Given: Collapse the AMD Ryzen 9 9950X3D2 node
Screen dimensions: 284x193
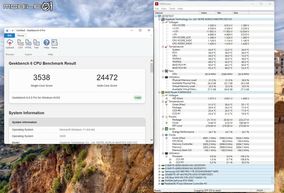Looking at the screenshot, I should point(159,92).
